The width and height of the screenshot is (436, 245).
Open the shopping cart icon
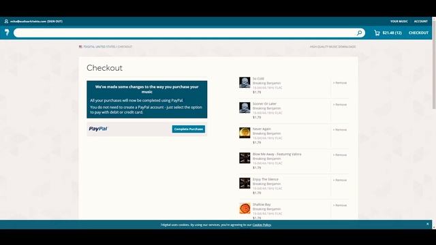(x=377, y=33)
